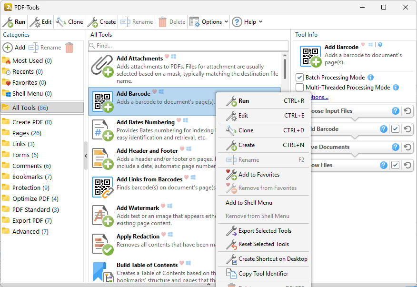Click the tools list vertical scrollbar
Image resolution: width=417 pixels, height=287 pixels.
tap(285, 69)
